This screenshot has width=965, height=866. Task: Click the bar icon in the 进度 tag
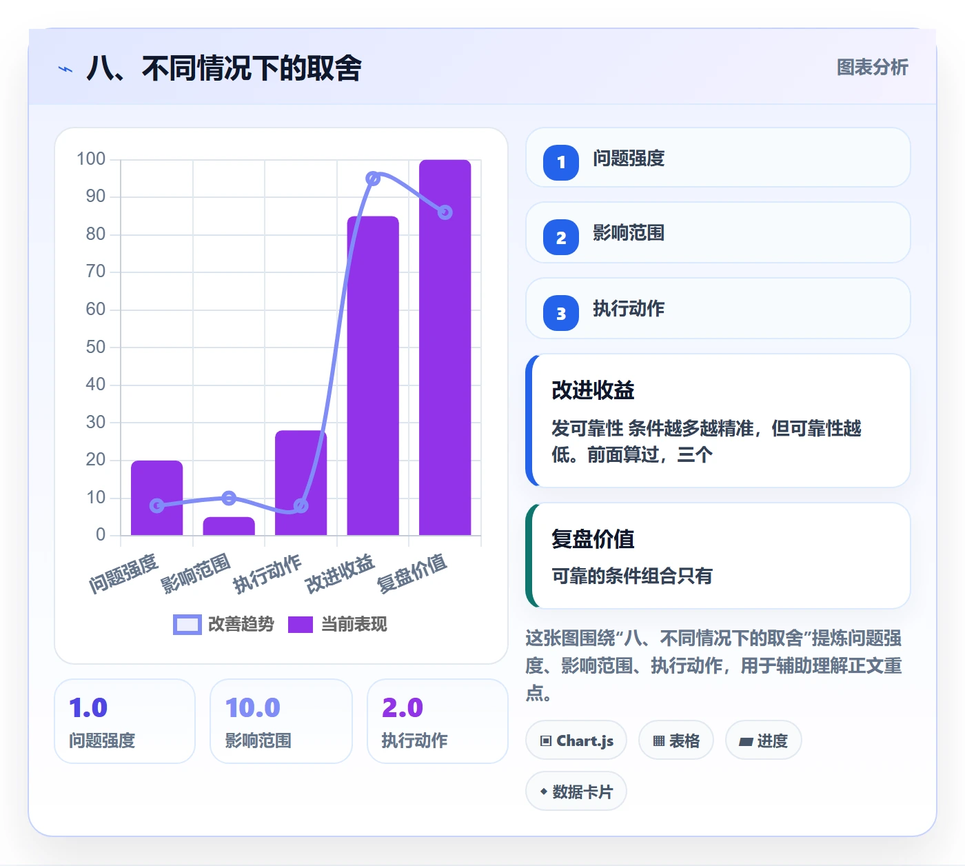point(746,741)
